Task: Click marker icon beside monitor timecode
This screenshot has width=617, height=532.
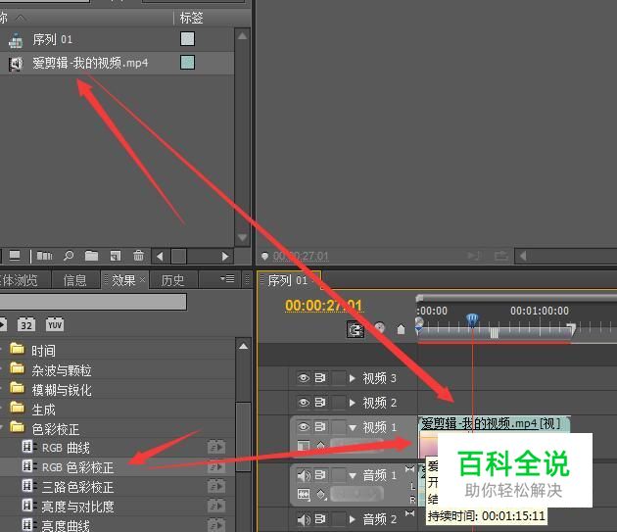Action: point(264,257)
